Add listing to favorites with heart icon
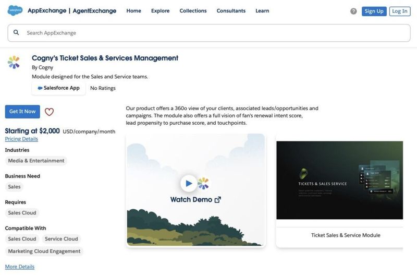 point(49,112)
